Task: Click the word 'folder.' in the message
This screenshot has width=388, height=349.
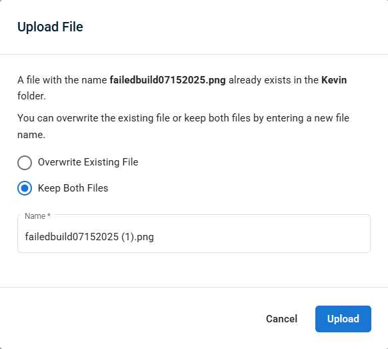Action: pos(31,96)
